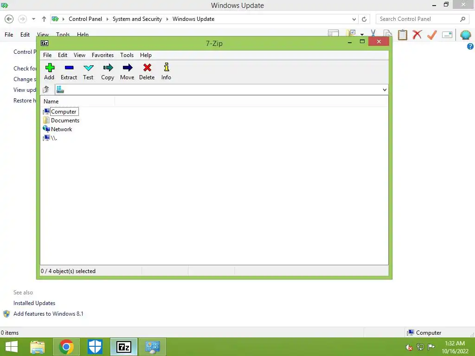Click the orange checkmark icon

point(432,34)
